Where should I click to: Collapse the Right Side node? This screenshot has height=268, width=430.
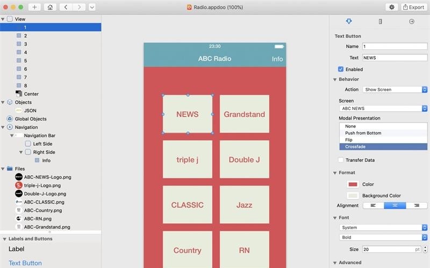(21, 152)
